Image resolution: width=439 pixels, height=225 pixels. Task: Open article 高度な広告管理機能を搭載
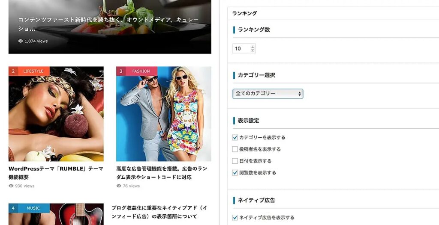point(162,173)
